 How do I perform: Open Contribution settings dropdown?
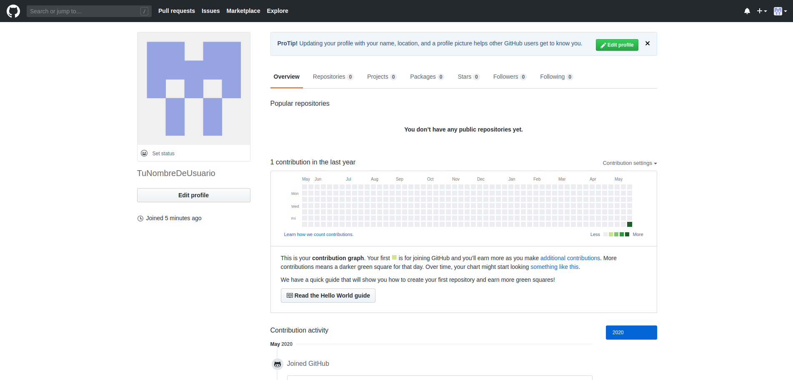point(630,163)
